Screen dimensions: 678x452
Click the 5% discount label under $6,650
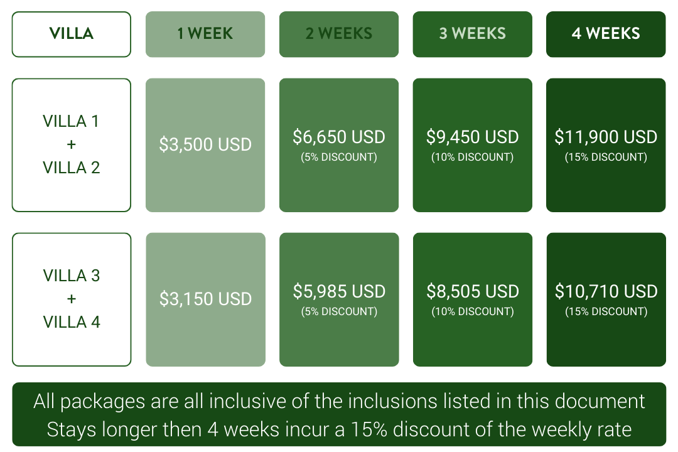(x=339, y=157)
